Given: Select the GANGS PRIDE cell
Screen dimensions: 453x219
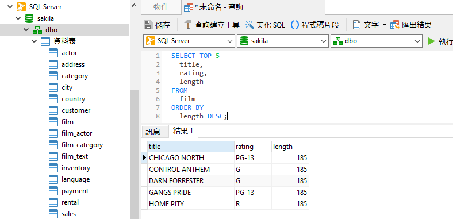Looking at the screenshot, I should tap(191, 193).
